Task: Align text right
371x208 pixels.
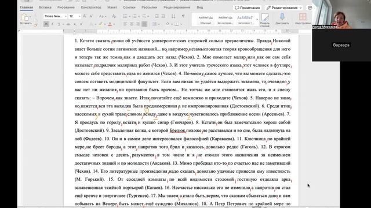Action: coord(138,24)
